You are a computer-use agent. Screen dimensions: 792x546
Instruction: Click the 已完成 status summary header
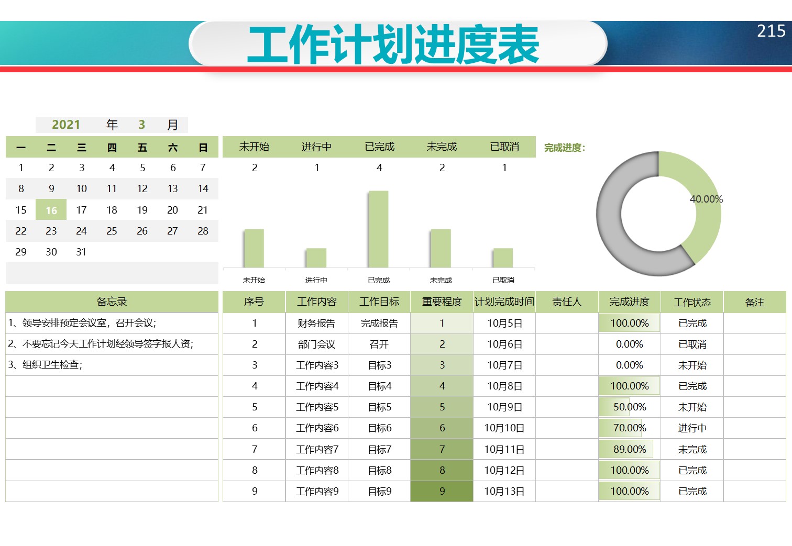click(379, 147)
